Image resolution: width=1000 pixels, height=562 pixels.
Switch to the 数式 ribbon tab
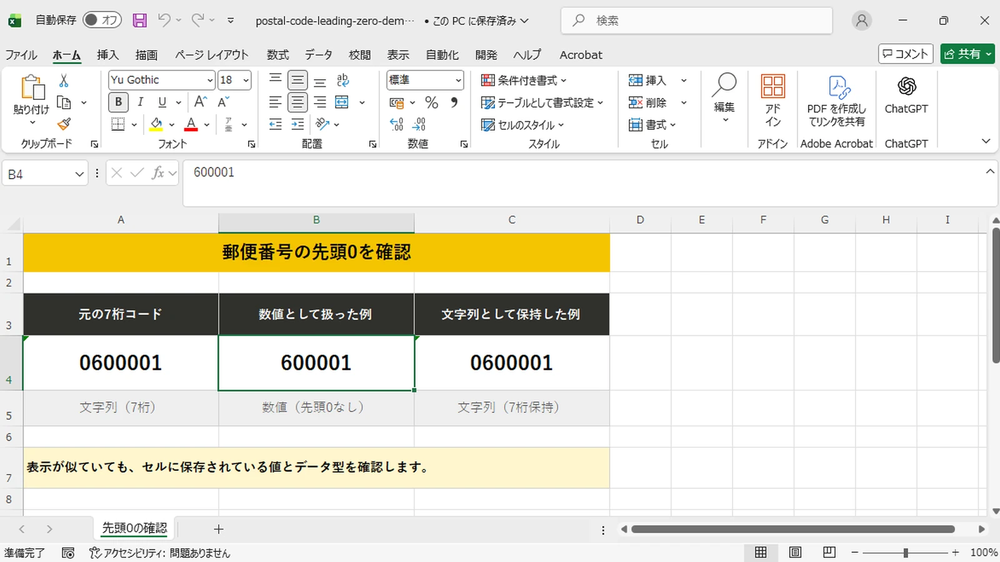[x=277, y=55]
